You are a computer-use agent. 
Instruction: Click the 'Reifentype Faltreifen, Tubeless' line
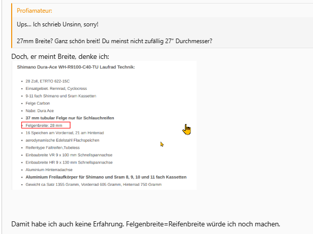[x=56, y=147]
